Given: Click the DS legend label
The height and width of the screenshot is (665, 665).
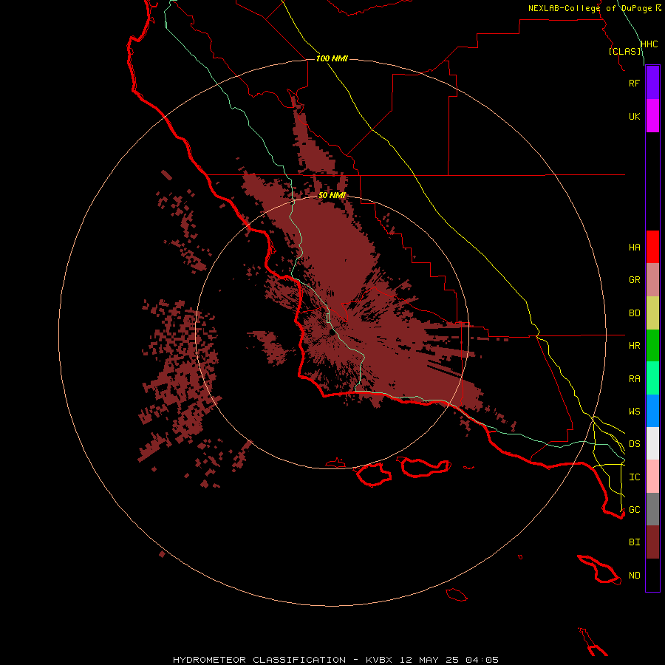Looking at the screenshot, I should 634,444.
